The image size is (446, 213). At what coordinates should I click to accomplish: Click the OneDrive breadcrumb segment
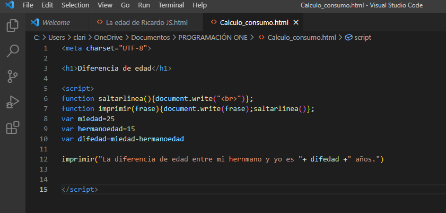click(x=108, y=38)
